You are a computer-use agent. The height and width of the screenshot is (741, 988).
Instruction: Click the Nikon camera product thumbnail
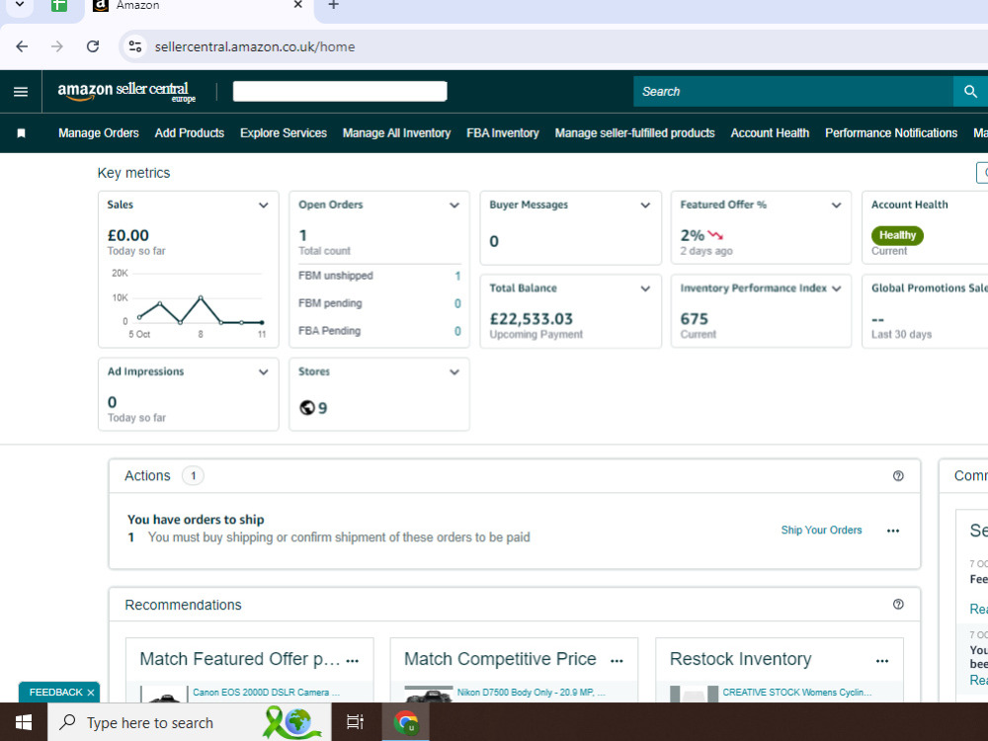pyautogui.click(x=429, y=695)
